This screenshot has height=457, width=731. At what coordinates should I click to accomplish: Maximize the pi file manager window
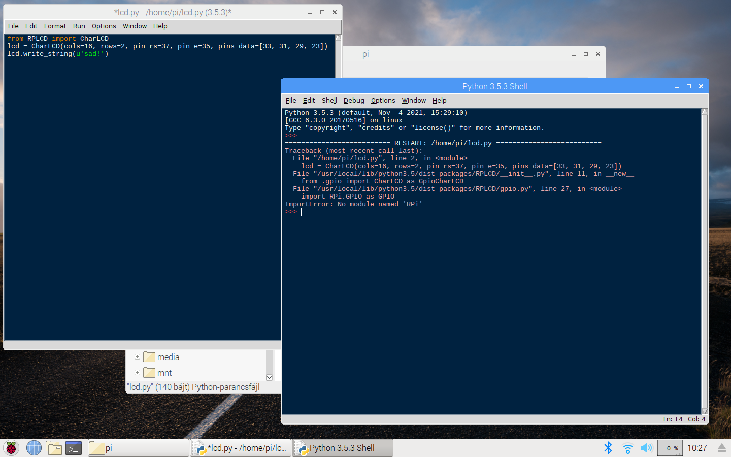click(x=586, y=54)
